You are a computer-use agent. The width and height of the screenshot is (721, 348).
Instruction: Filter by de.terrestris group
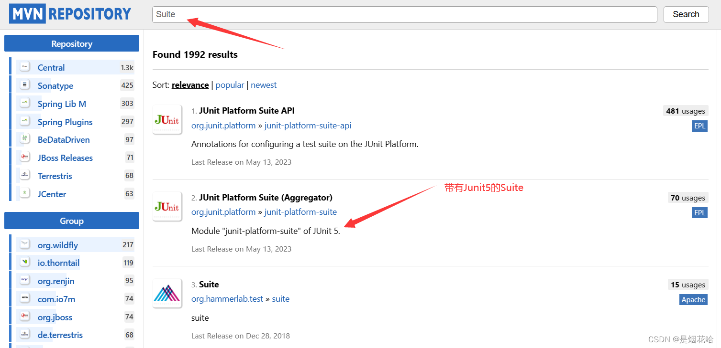coord(60,335)
